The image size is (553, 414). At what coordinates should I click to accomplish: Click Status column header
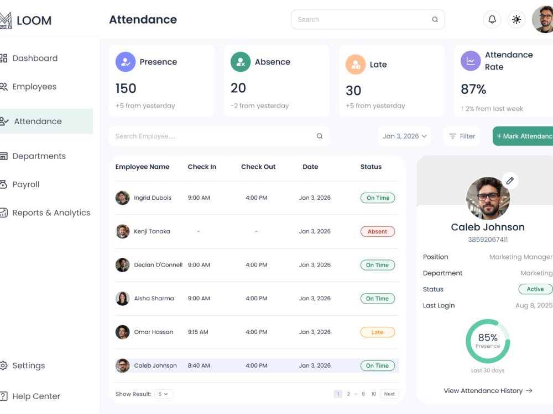pos(371,167)
